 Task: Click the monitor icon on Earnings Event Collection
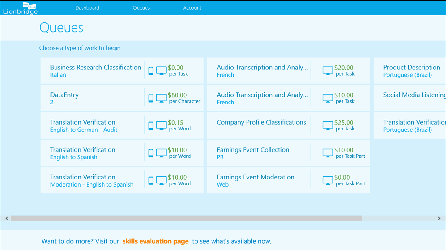click(x=328, y=153)
